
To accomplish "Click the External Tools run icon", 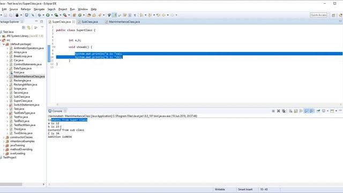I will pos(65,15).
